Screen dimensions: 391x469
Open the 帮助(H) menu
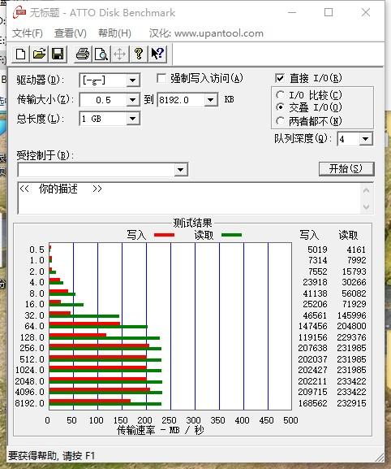pyautogui.click(x=114, y=33)
